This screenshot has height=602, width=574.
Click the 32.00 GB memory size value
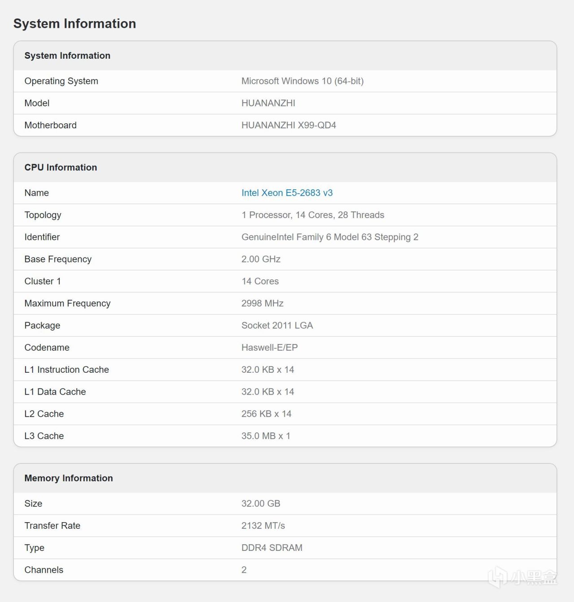point(261,504)
